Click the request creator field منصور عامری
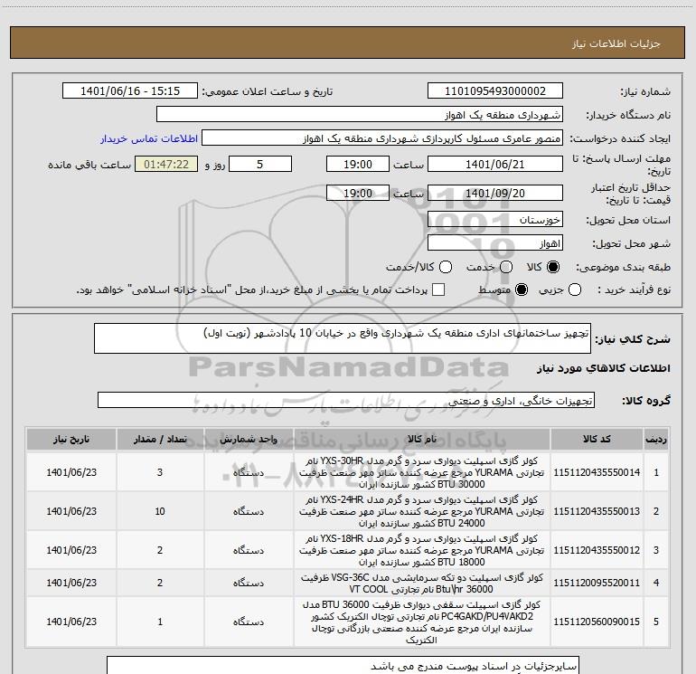 pyautogui.click(x=382, y=138)
